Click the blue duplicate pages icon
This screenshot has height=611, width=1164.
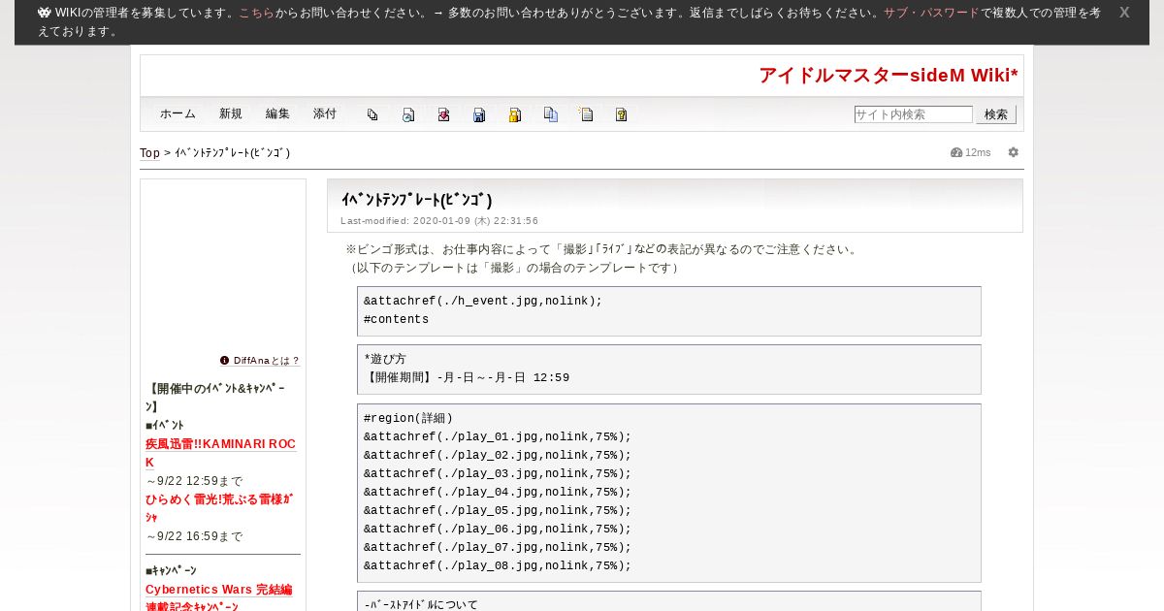[x=551, y=114]
